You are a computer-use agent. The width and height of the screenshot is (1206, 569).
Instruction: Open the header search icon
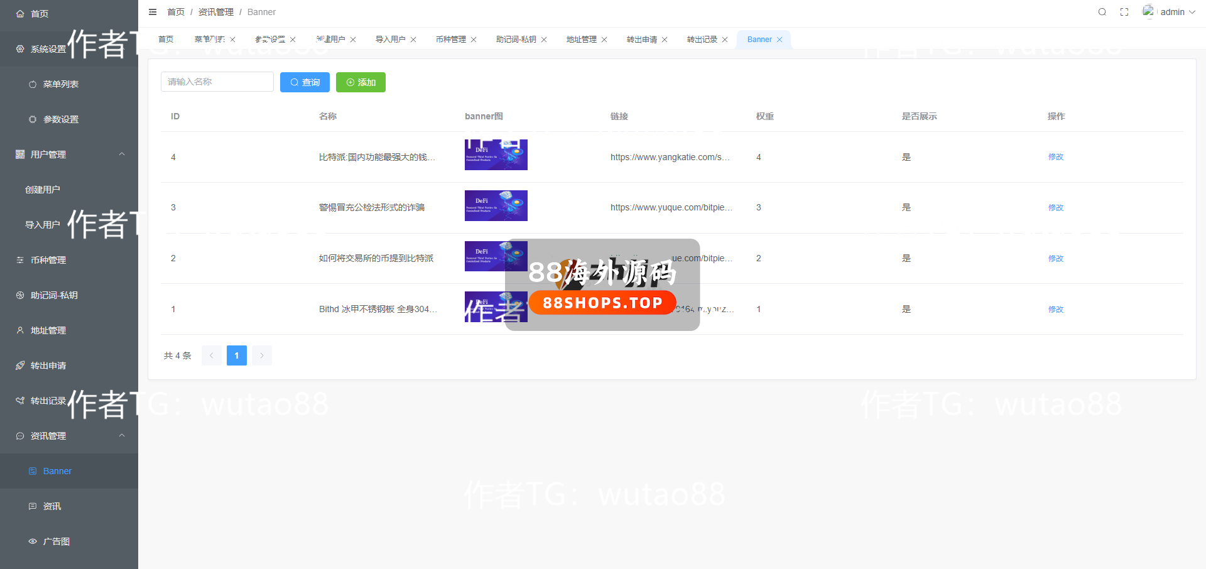tap(1102, 12)
